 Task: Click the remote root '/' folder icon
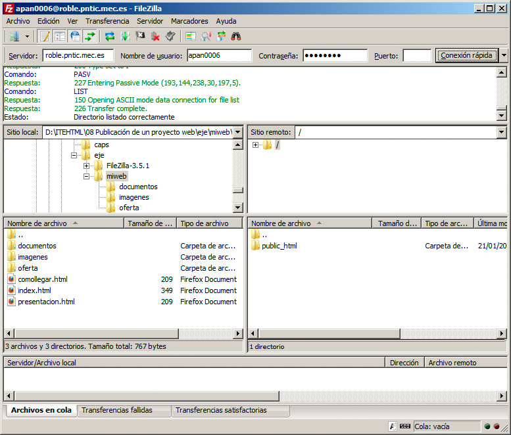coord(267,145)
